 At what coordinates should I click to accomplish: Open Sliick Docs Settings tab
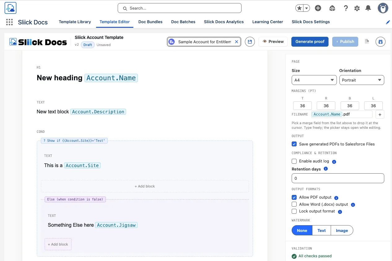(311, 22)
